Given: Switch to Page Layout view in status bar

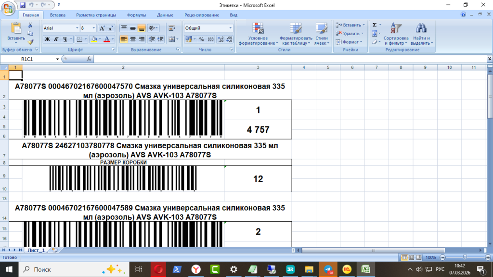Looking at the screenshot, I should click(x=412, y=258).
